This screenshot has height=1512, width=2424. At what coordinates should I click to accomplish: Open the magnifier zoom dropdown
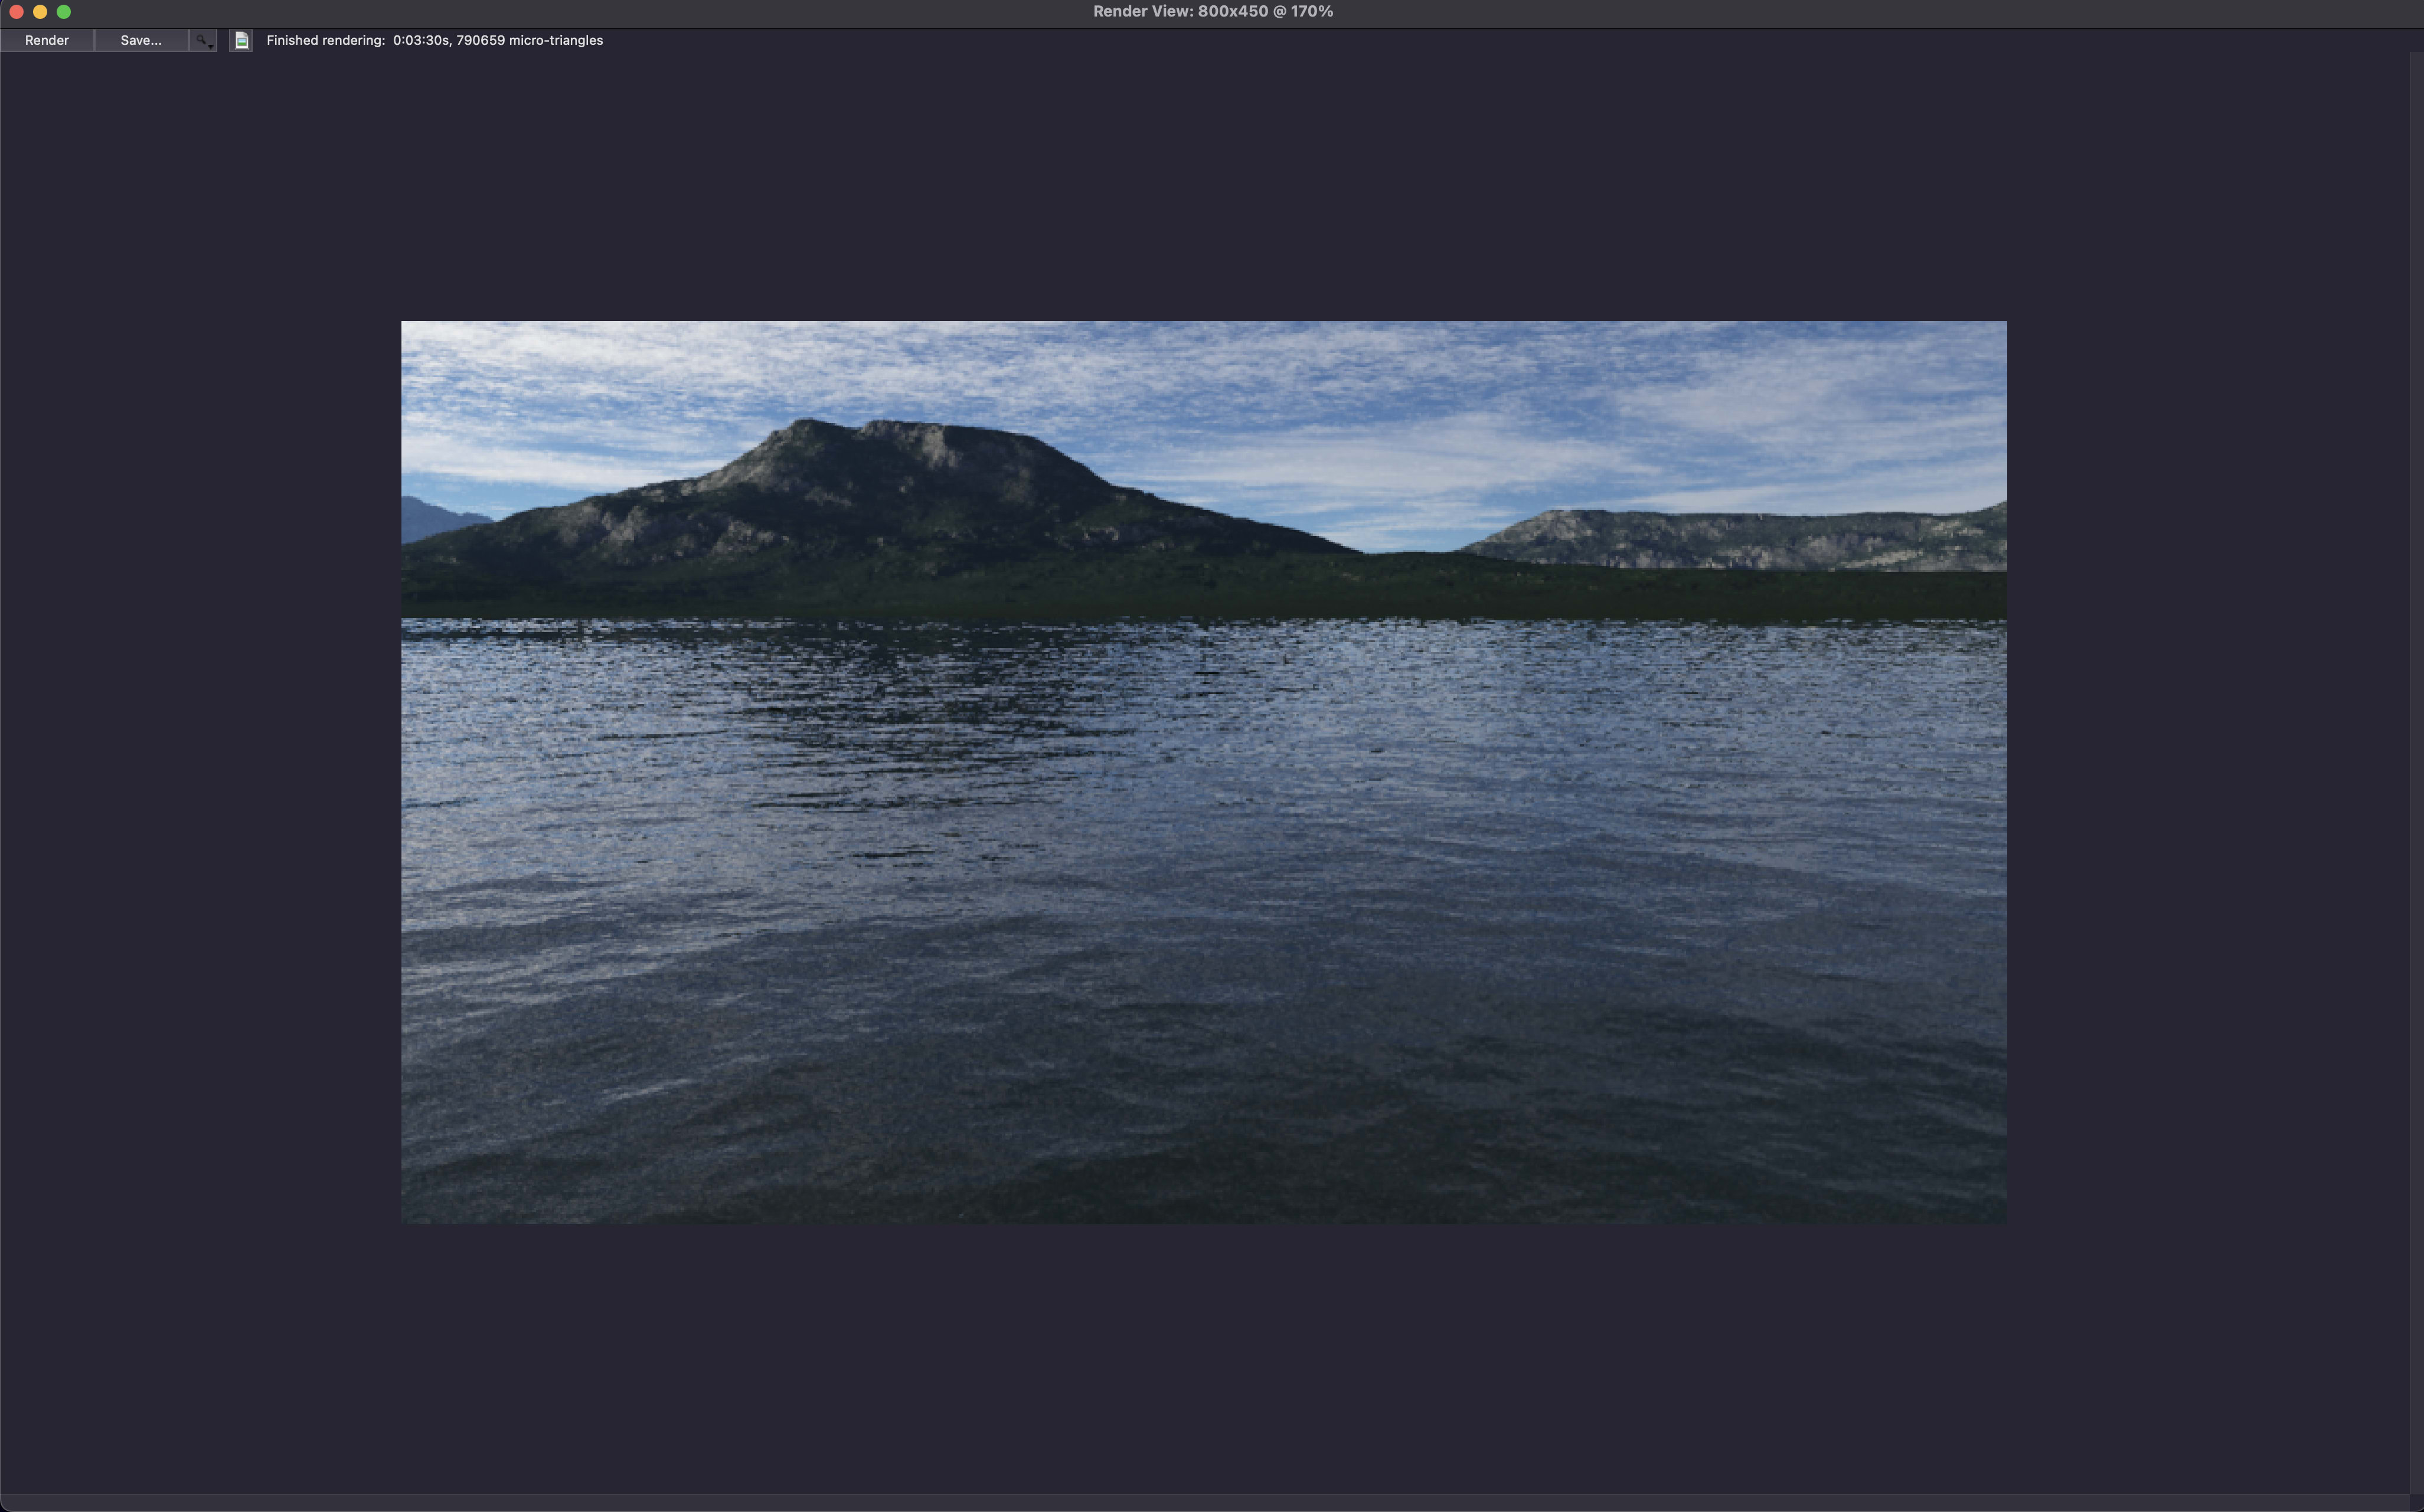[x=204, y=40]
